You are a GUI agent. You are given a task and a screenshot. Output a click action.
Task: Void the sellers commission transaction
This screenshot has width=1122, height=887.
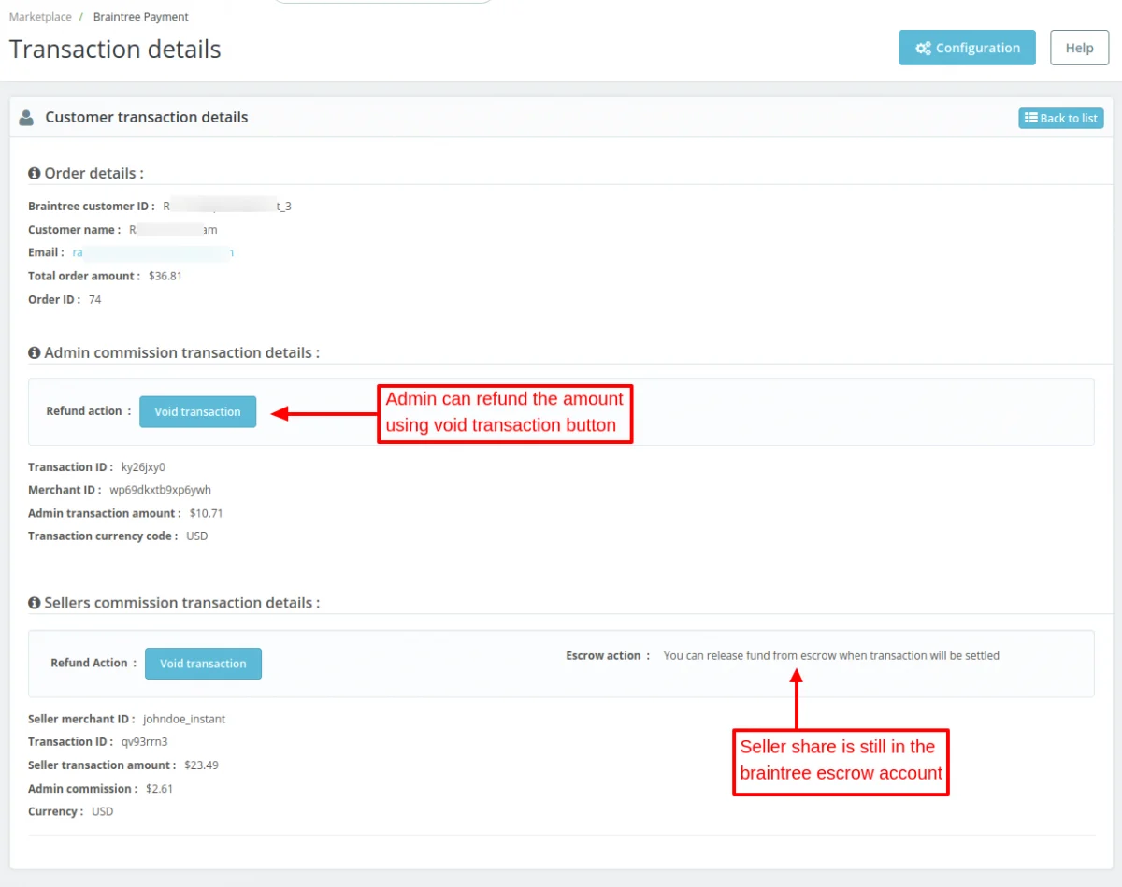tap(203, 664)
